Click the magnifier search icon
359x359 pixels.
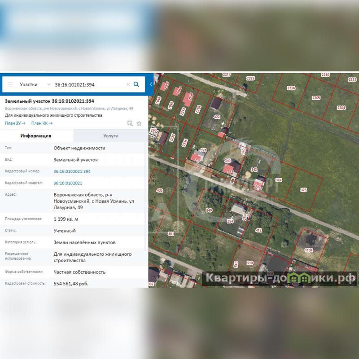[136, 84]
